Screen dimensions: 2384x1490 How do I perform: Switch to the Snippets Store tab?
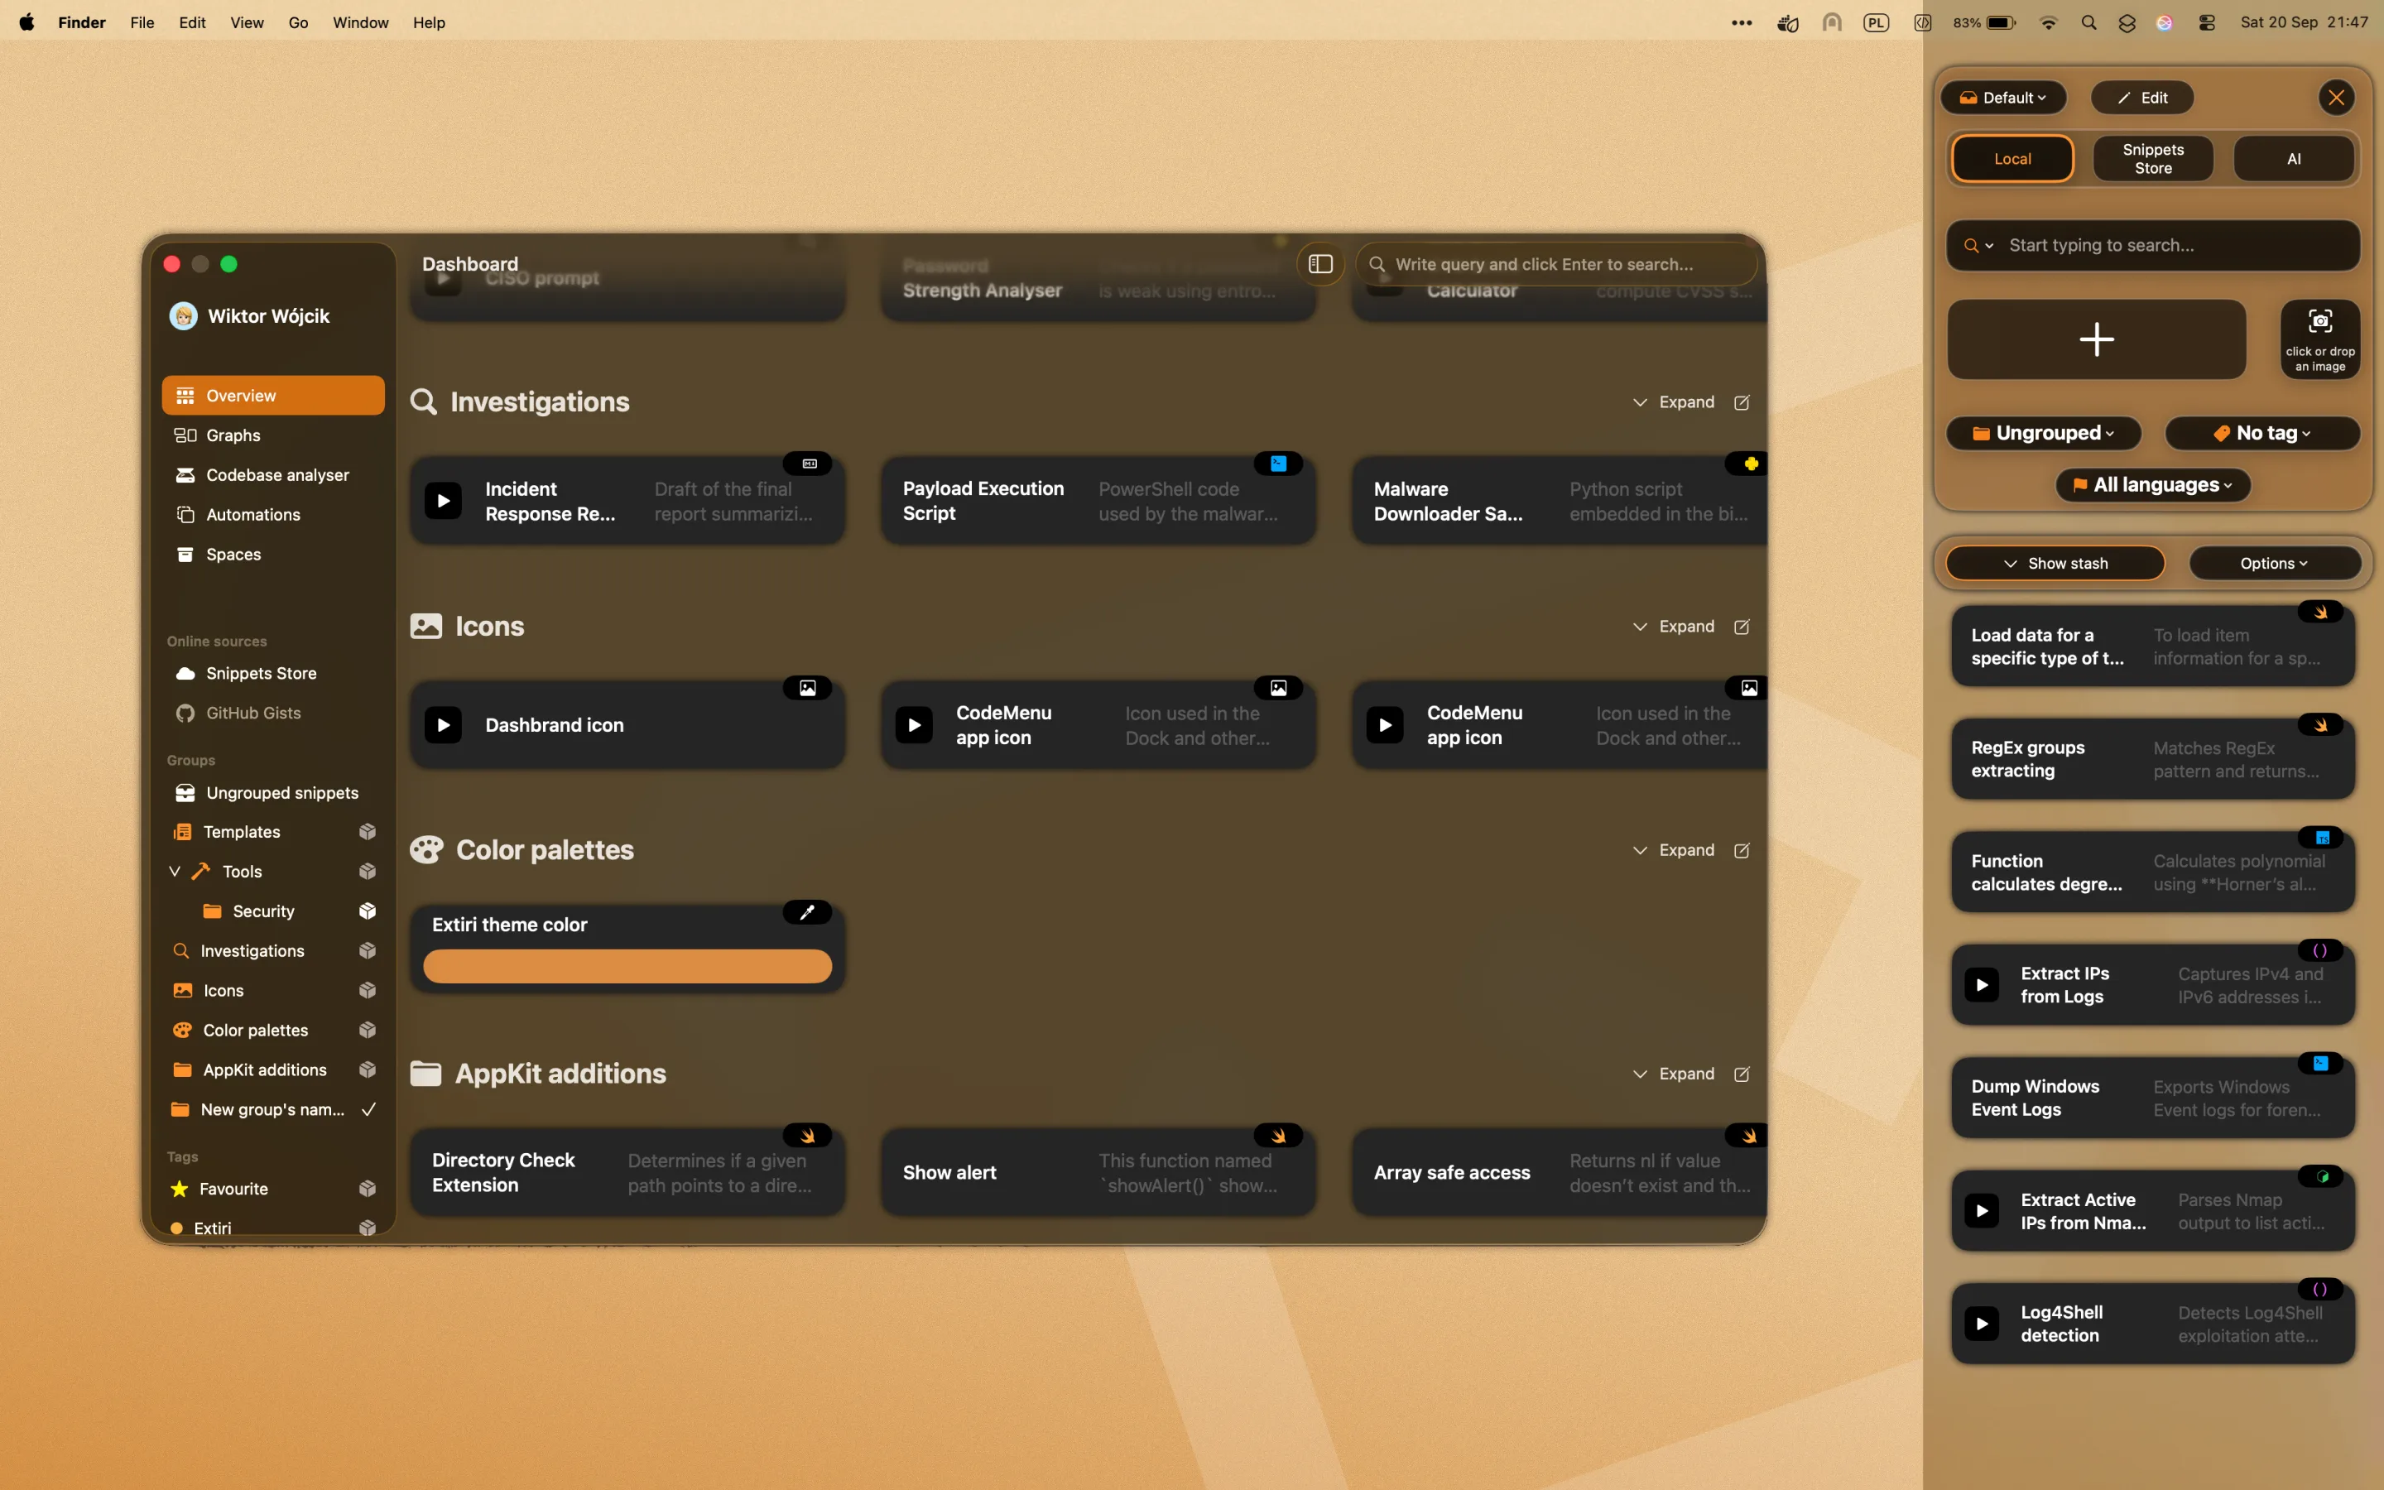(x=2152, y=159)
